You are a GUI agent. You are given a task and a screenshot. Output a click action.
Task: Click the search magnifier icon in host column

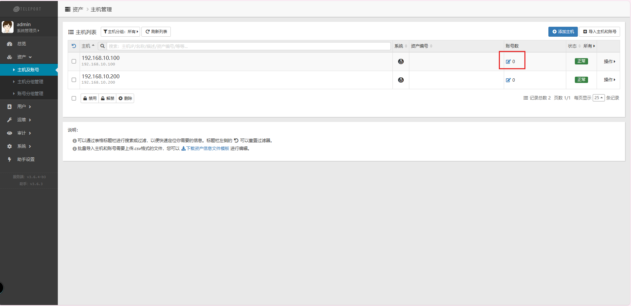[x=102, y=46]
